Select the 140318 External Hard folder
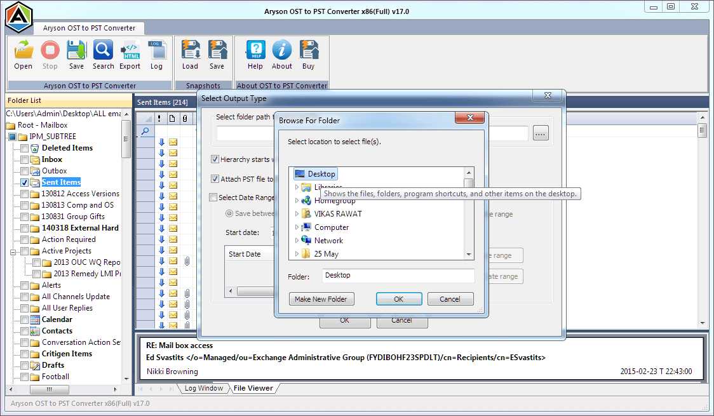Viewport: 714px width, 416px height. click(x=80, y=228)
